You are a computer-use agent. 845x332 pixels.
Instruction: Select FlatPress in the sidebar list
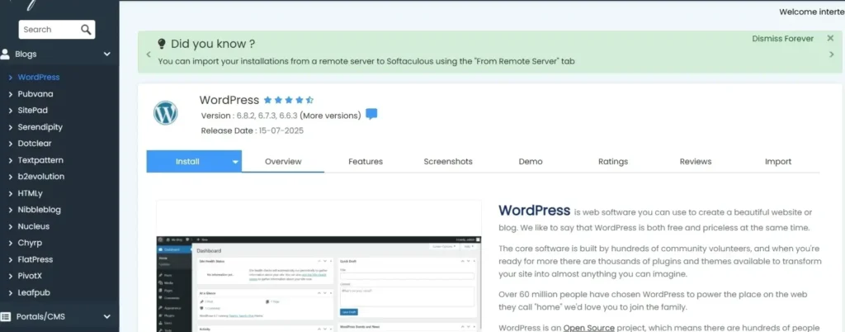click(x=35, y=259)
